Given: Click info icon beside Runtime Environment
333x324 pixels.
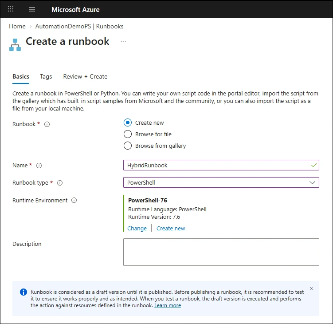Looking at the screenshot, I should coord(74,201).
